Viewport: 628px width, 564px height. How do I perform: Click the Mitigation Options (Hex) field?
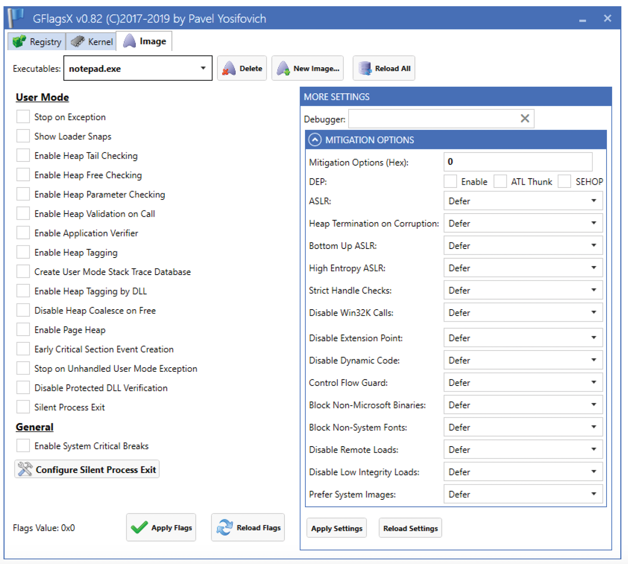pos(518,161)
